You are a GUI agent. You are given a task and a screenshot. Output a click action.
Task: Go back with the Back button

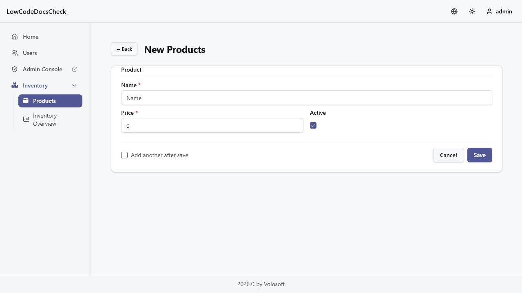(x=124, y=49)
